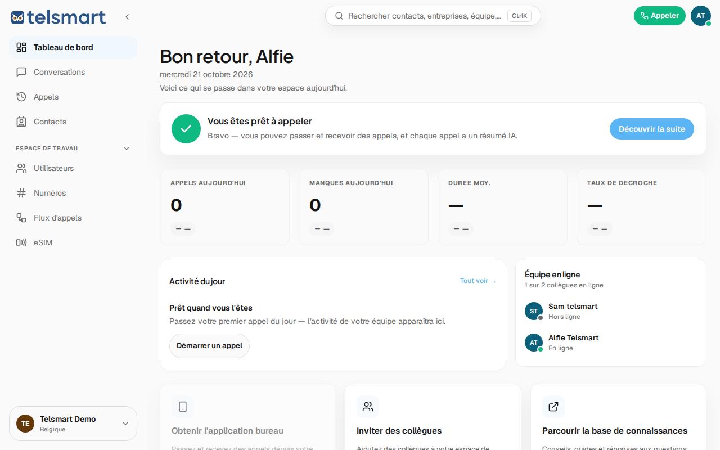The image size is (720, 450).
Task: Collapse the Espace de travail section
Action: (127, 148)
